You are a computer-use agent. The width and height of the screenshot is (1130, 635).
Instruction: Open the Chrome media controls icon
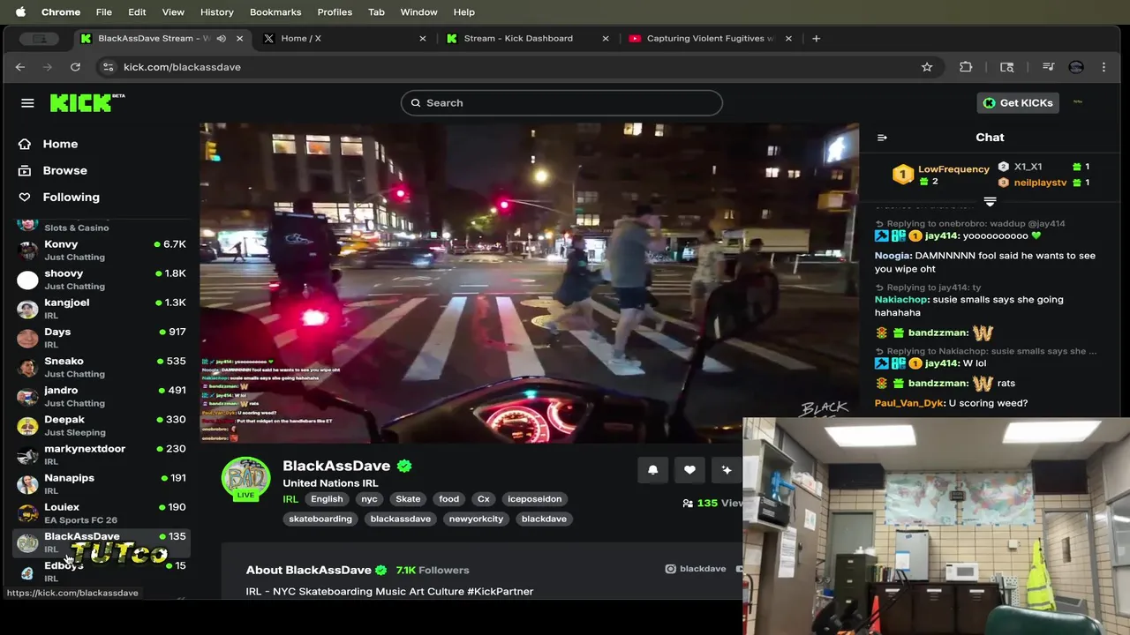click(1048, 67)
